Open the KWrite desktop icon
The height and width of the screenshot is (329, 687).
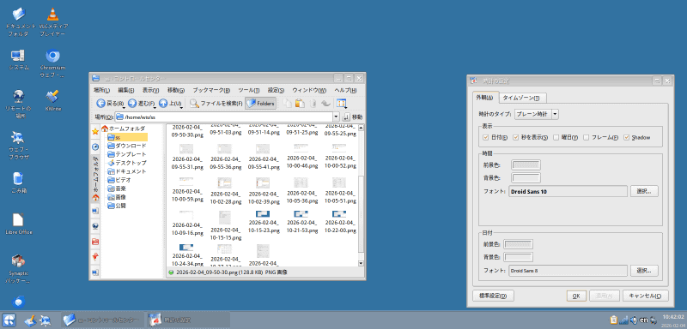[53, 100]
